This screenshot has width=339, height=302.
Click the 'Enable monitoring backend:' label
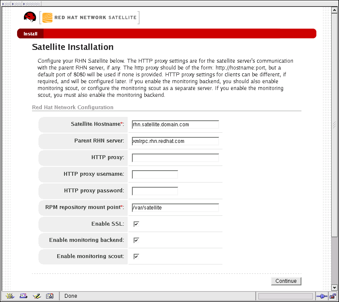click(87, 240)
